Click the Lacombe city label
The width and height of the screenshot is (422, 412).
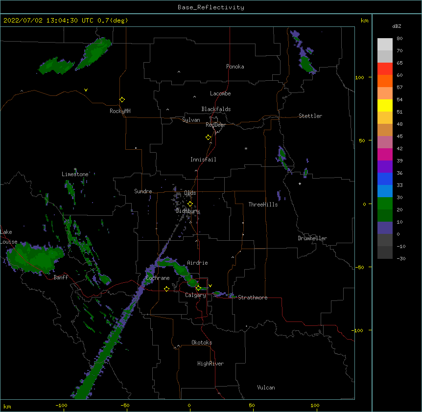pyautogui.click(x=220, y=93)
